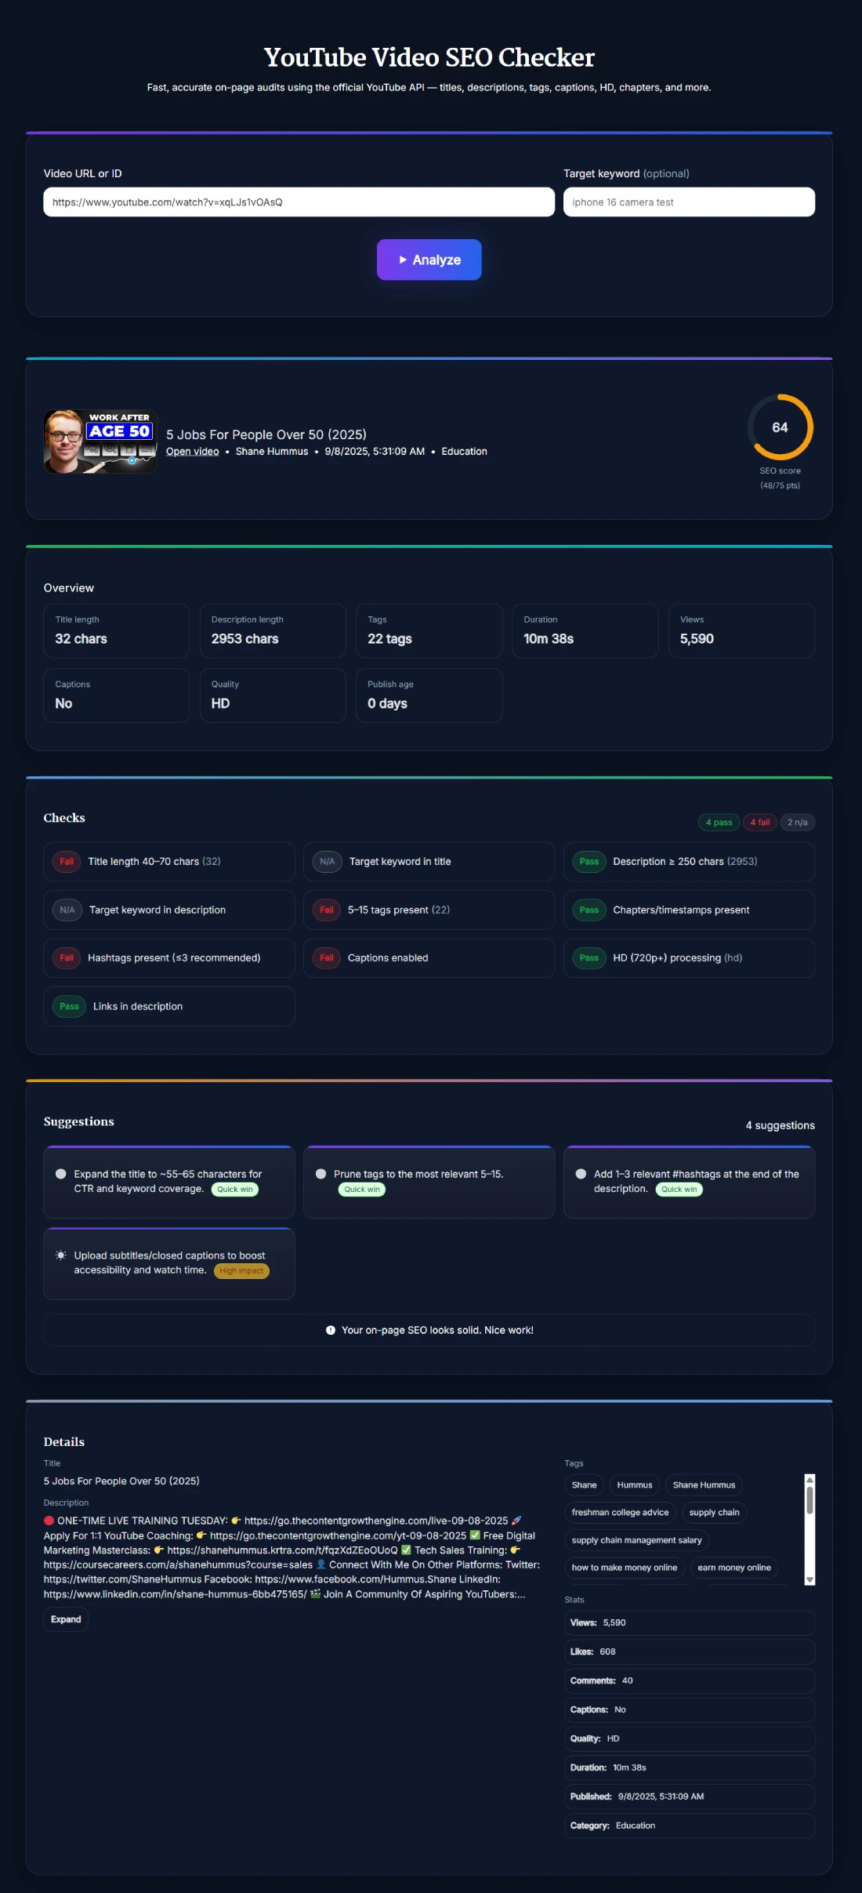
Task: Follow the Open video link
Action: [x=192, y=452]
